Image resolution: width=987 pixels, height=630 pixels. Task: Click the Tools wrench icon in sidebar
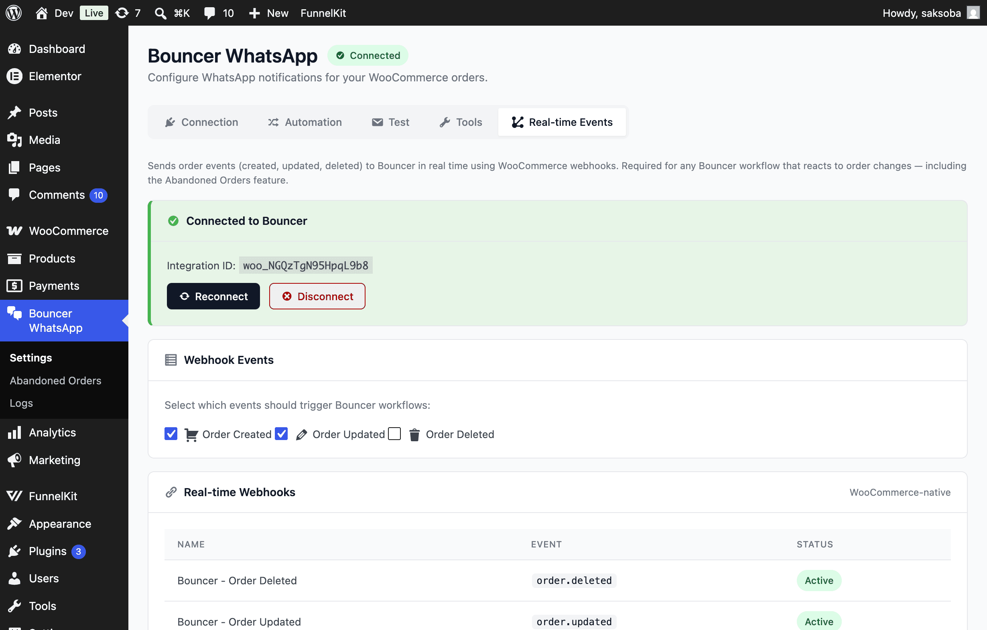click(x=14, y=606)
